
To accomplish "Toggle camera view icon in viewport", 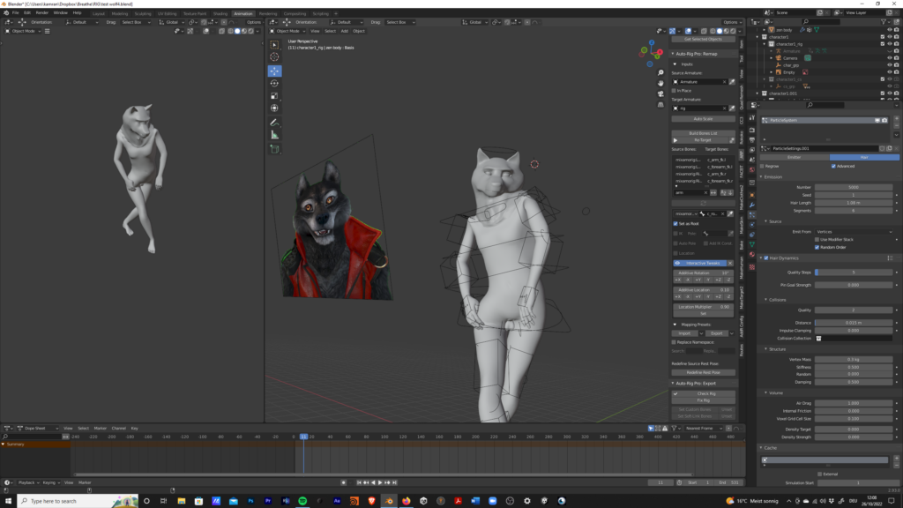I will [660, 93].
